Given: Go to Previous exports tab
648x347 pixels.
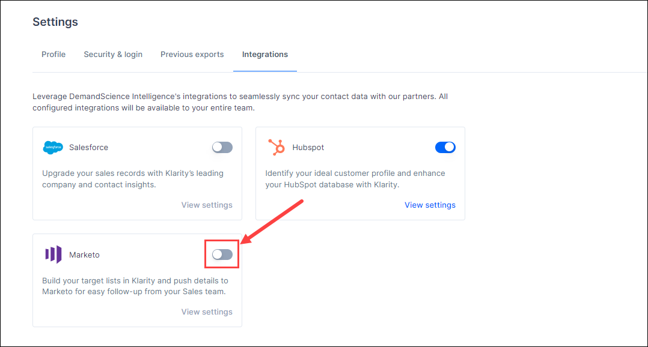Looking at the screenshot, I should pos(192,55).
